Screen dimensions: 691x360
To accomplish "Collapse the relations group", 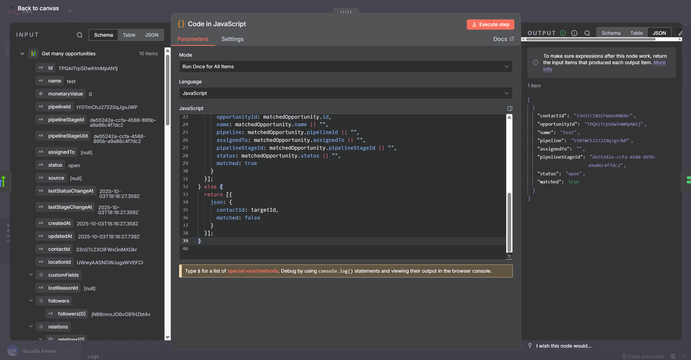I will (x=31, y=326).
